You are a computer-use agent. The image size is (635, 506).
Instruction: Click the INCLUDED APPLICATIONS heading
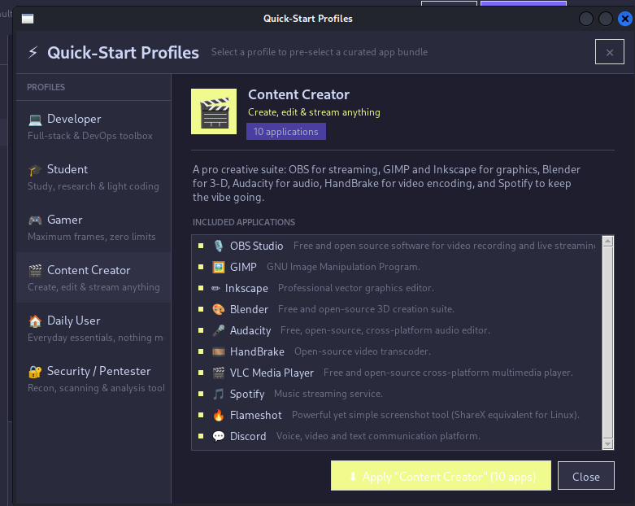(244, 222)
